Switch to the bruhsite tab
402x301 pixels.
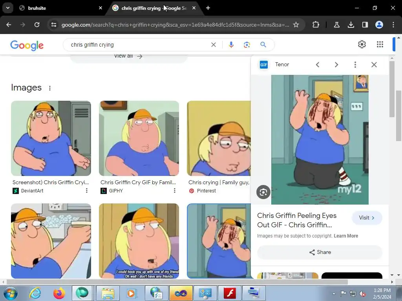[60, 8]
